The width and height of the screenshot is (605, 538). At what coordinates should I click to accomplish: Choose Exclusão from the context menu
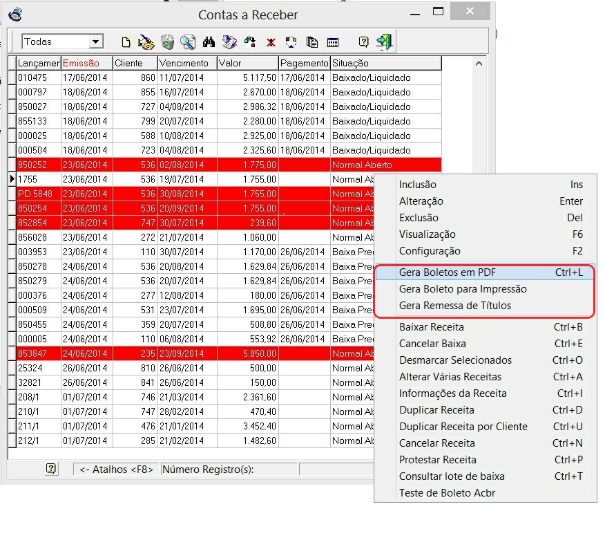486,218
